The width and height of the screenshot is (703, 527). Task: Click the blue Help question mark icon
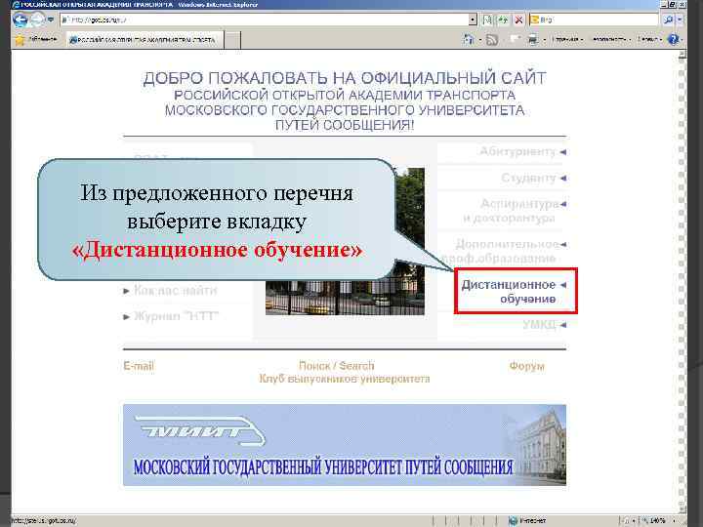[x=673, y=40]
